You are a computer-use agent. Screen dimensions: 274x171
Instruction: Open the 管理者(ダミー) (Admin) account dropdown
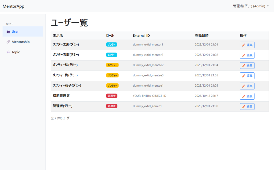(x=251, y=6)
